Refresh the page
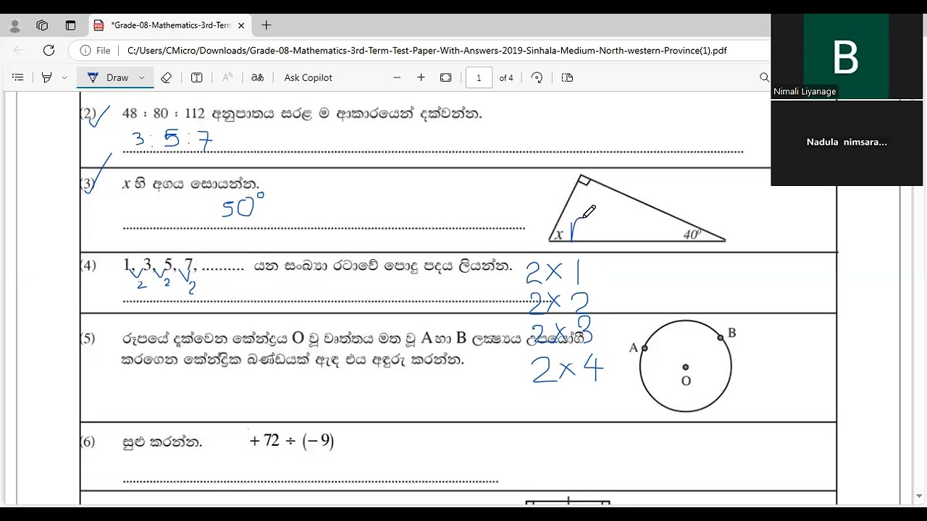 click(49, 51)
